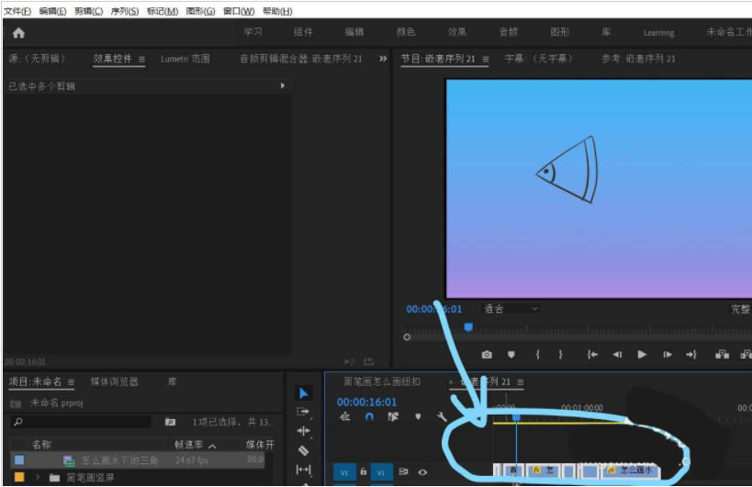Open the 编辑 workspace

click(354, 32)
